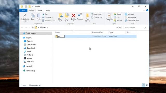The image size is (166, 93).
Task: Navigate up one folder level
Action: (33, 28)
